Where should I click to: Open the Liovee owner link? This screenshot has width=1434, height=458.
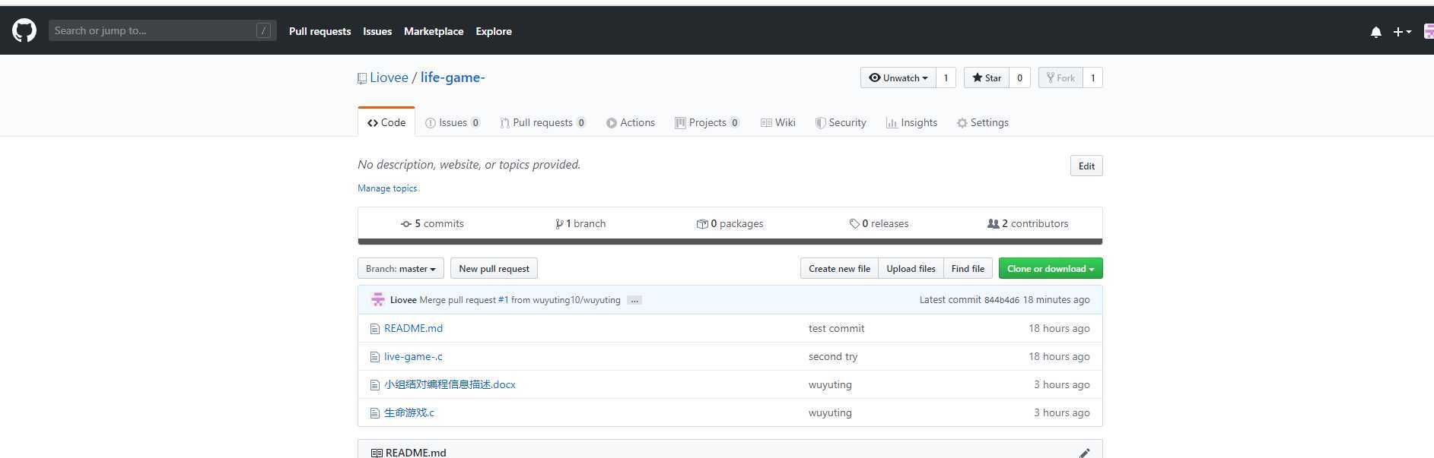[389, 77]
